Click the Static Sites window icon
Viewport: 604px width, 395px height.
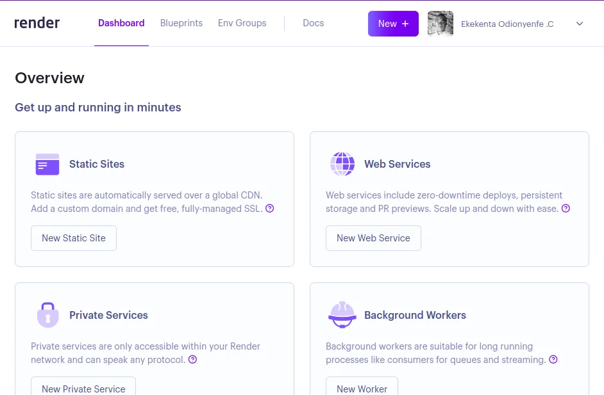[47, 165]
